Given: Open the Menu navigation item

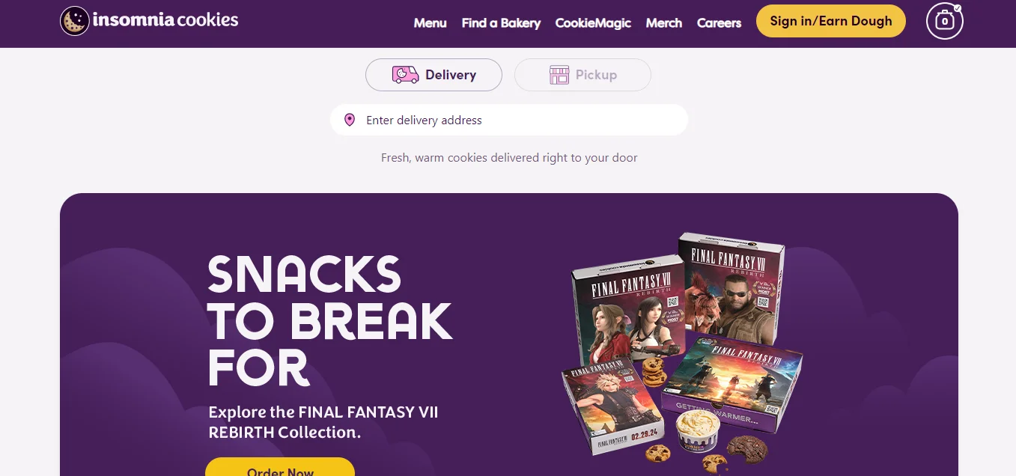Looking at the screenshot, I should [430, 23].
